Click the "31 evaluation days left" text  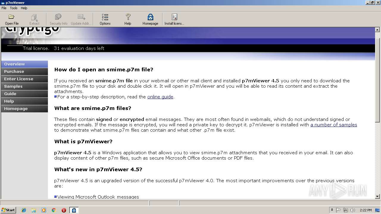79,48
